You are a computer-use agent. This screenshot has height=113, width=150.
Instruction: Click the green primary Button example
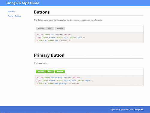coord(41,71)
